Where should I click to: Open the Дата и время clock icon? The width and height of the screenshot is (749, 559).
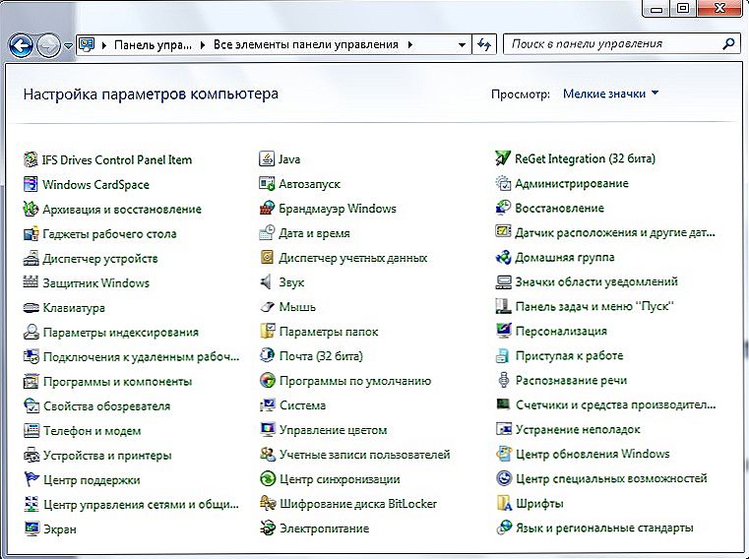[267, 233]
